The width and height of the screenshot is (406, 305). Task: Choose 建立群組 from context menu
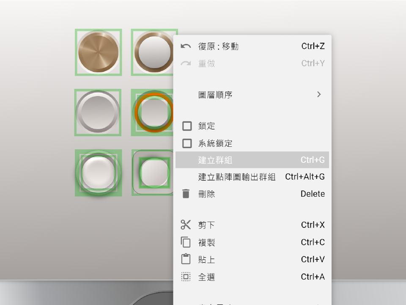216,160
